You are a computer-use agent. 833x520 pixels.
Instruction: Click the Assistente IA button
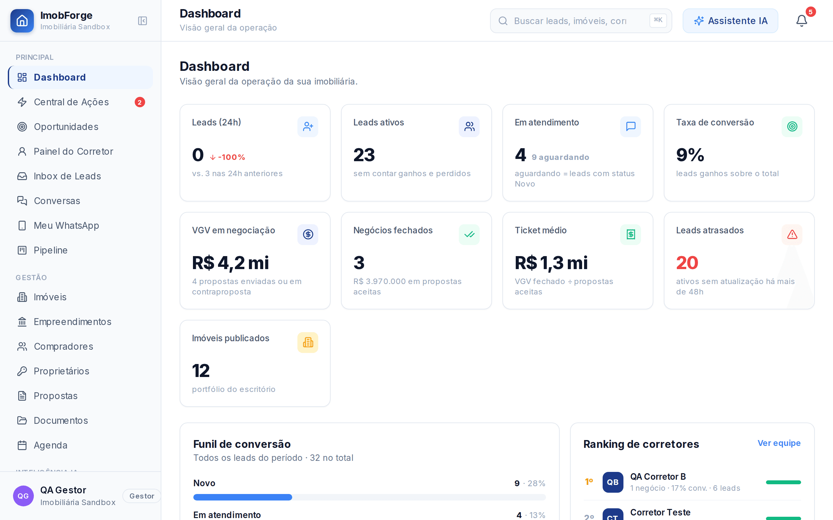click(x=730, y=20)
